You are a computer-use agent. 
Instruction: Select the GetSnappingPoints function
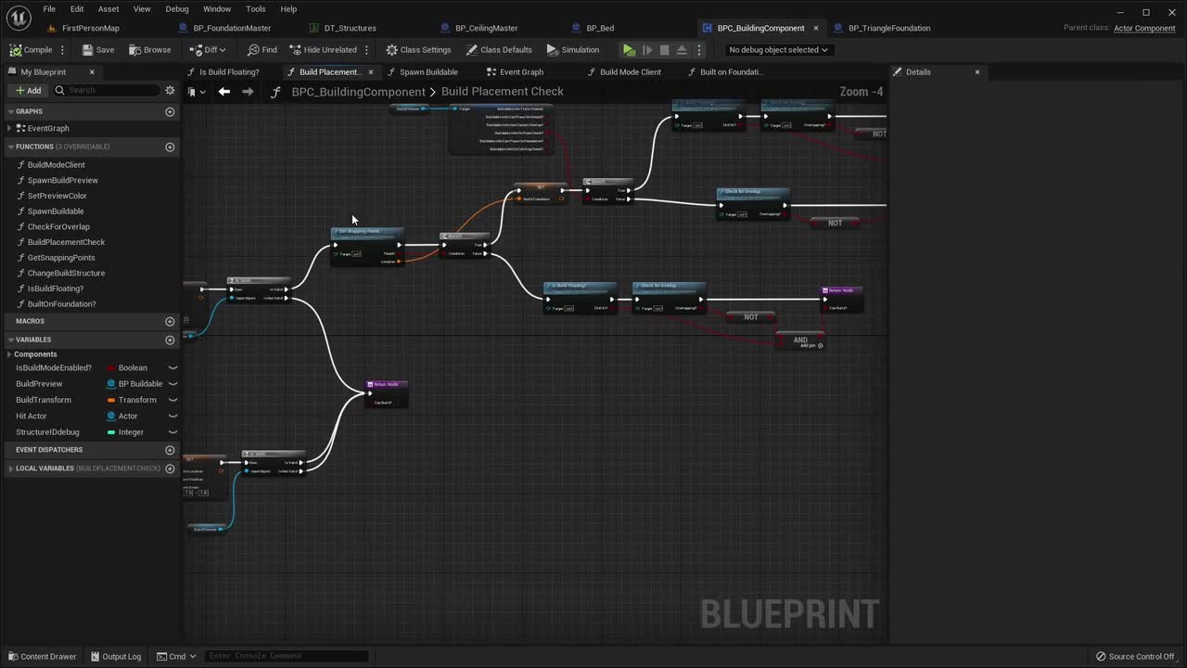point(61,258)
